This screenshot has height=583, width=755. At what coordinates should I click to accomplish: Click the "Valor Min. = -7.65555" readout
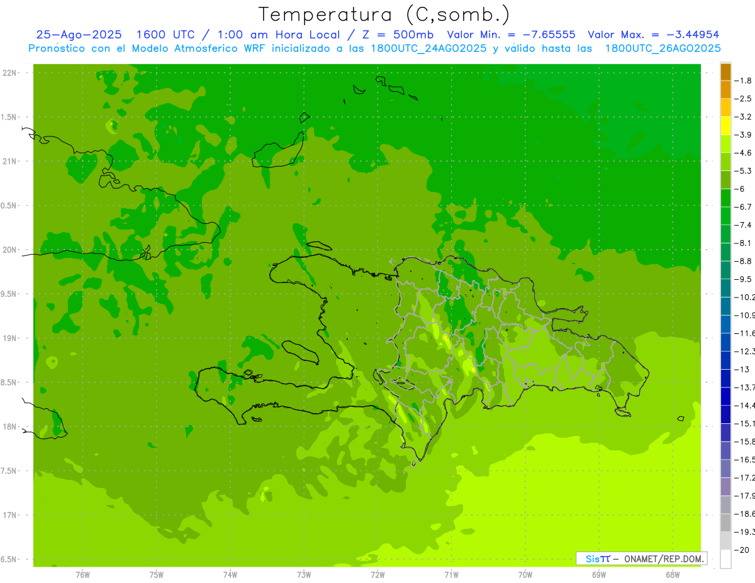click(x=510, y=35)
